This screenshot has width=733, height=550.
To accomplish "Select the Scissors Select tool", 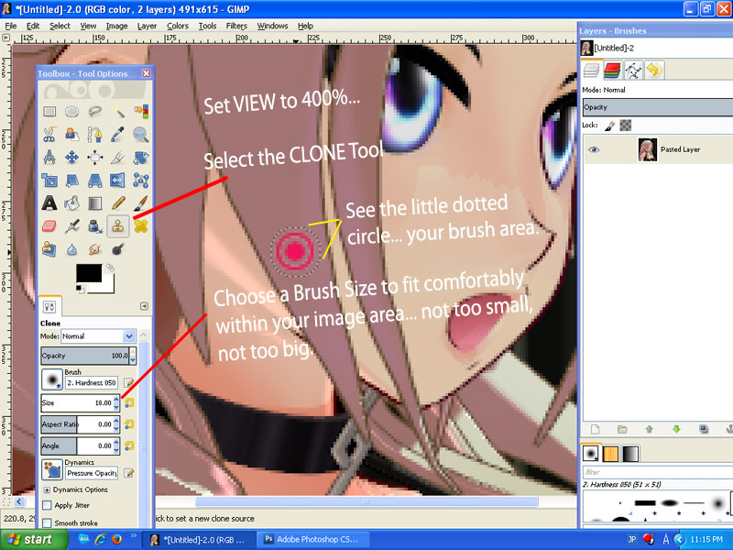I will click(x=49, y=135).
